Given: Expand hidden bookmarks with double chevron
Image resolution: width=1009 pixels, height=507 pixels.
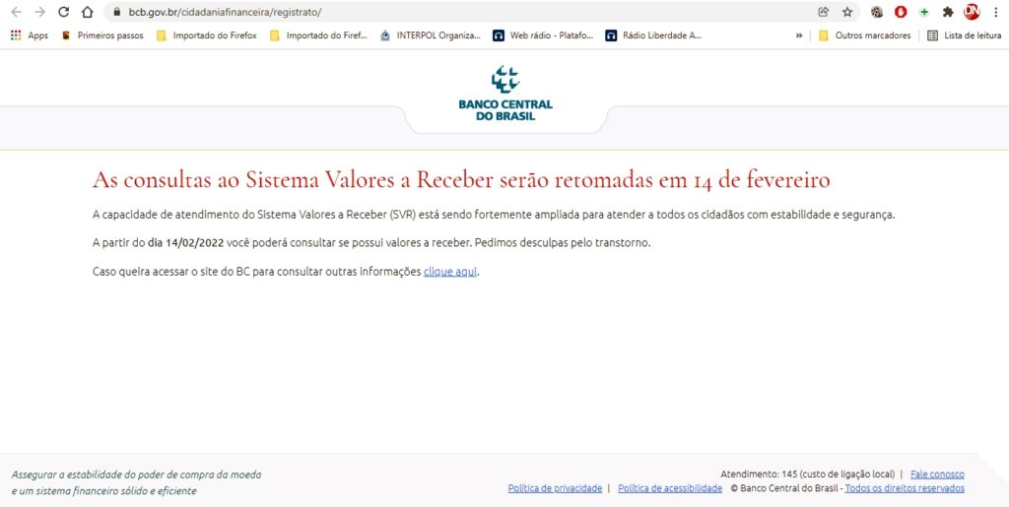Looking at the screenshot, I should 798,36.
